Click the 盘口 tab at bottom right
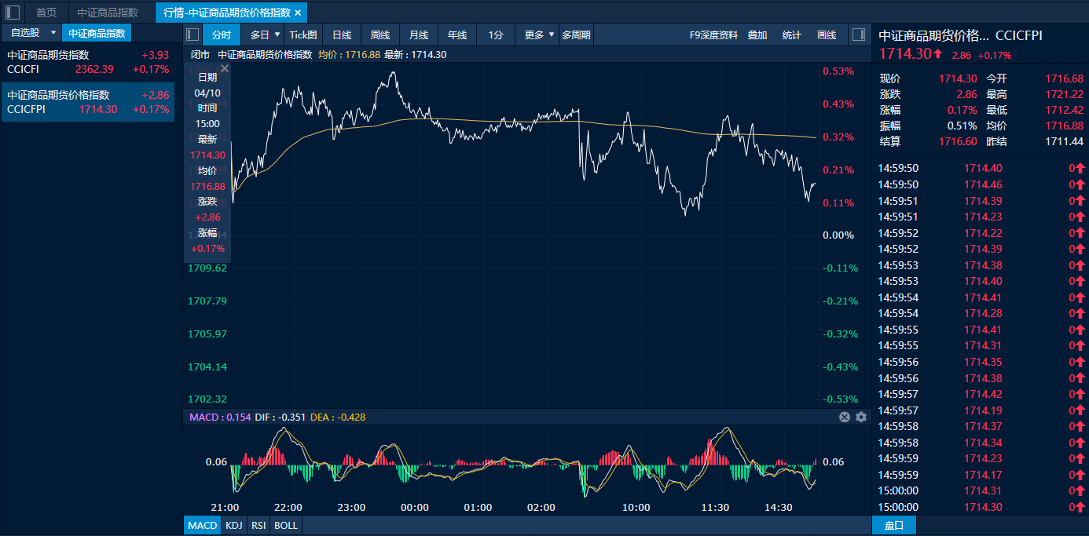 point(894,525)
